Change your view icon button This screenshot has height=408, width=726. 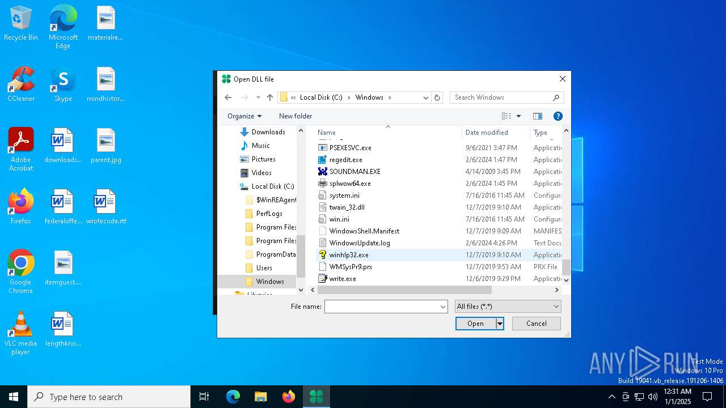coord(506,116)
